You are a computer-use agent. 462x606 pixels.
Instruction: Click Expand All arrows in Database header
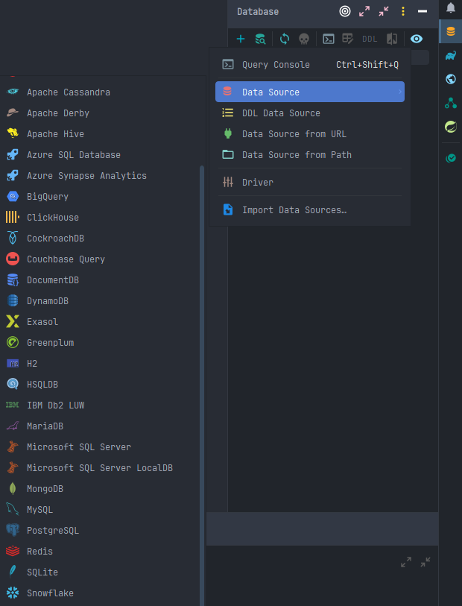coord(364,12)
